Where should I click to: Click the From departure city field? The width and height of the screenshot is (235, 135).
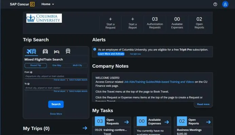(x=56, y=76)
